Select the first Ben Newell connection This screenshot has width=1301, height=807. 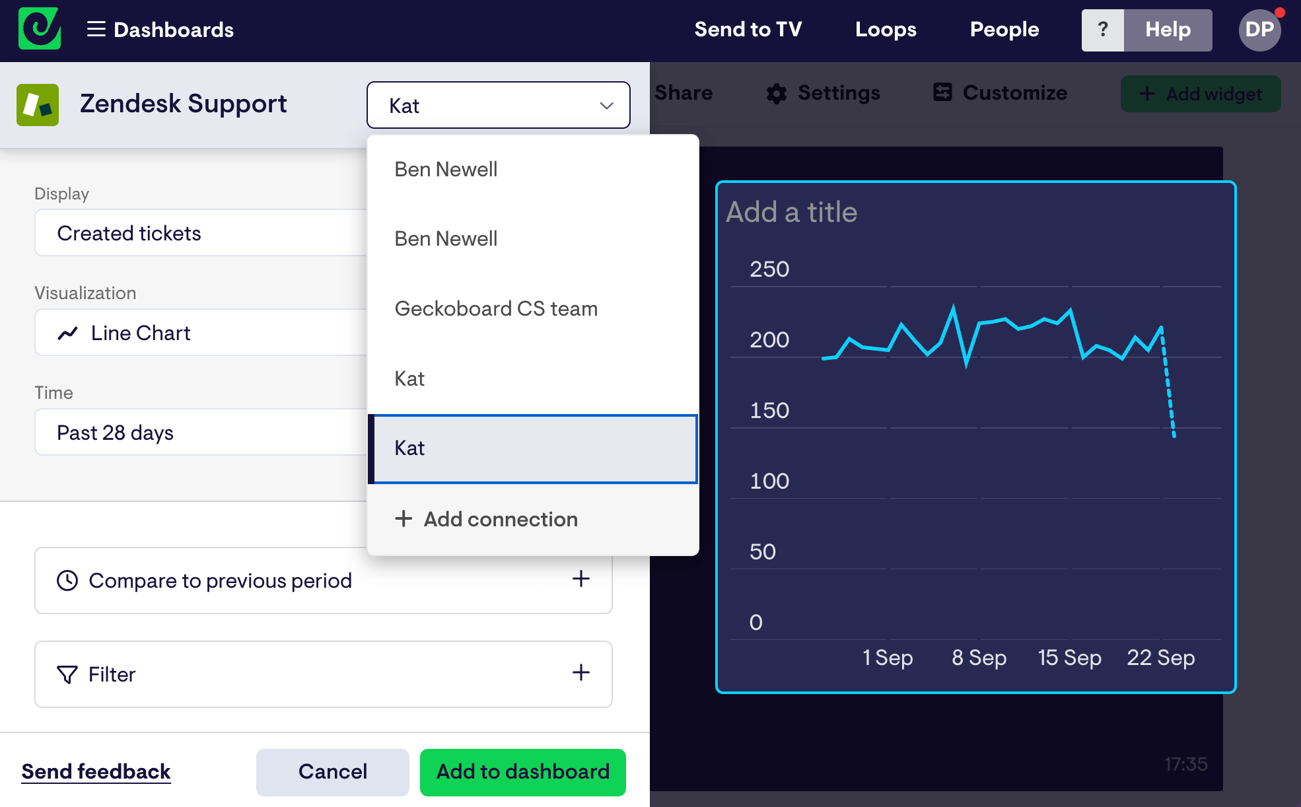coord(533,169)
